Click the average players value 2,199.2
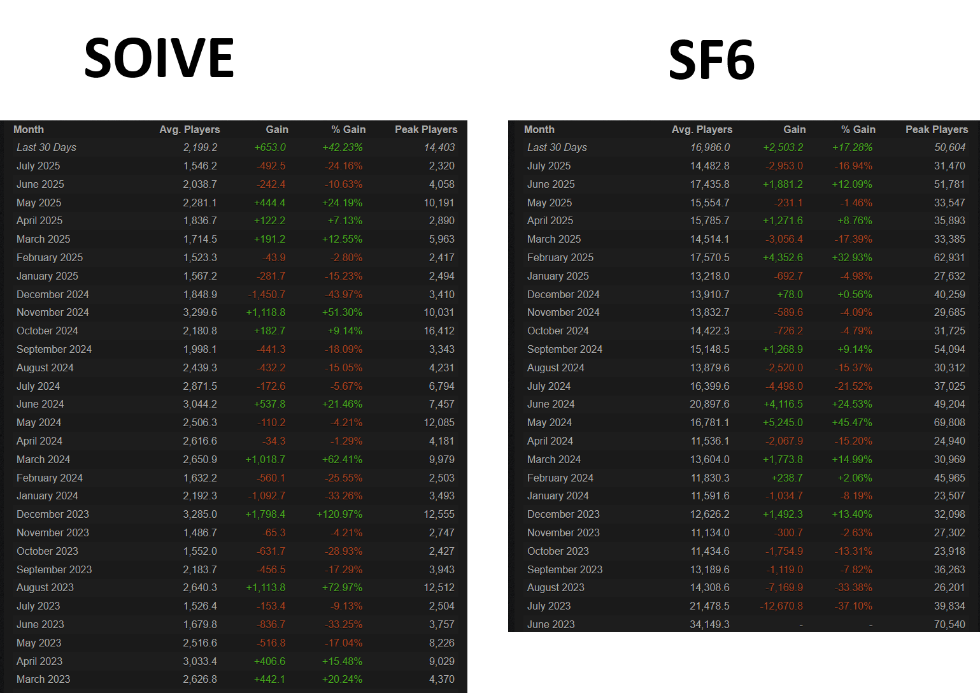This screenshot has width=980, height=693. pyautogui.click(x=200, y=147)
